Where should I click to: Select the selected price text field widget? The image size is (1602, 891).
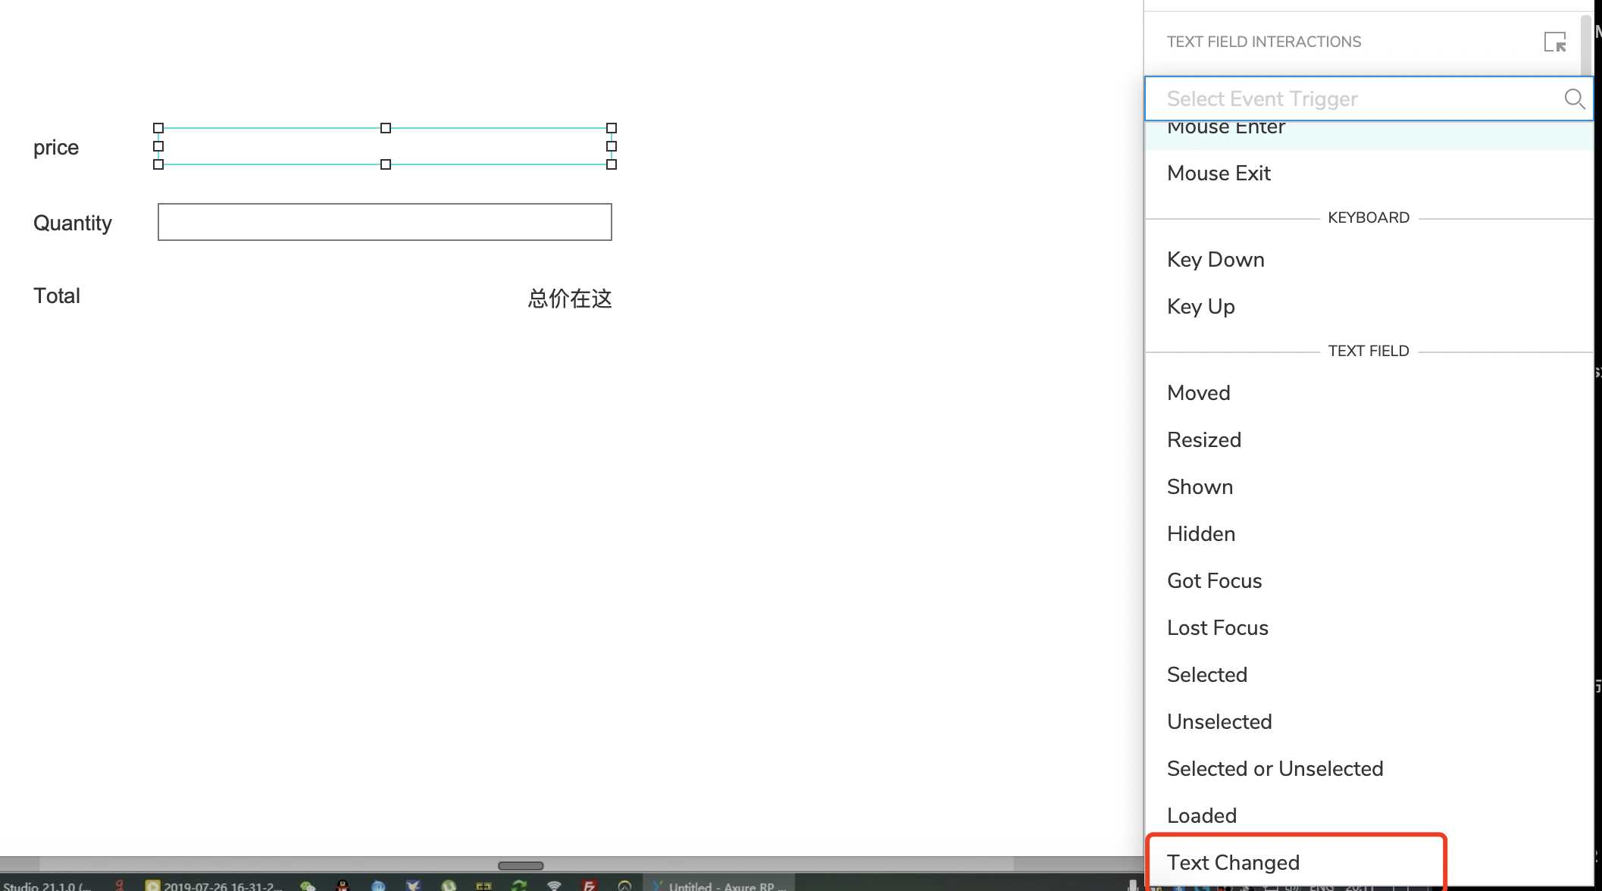point(384,146)
